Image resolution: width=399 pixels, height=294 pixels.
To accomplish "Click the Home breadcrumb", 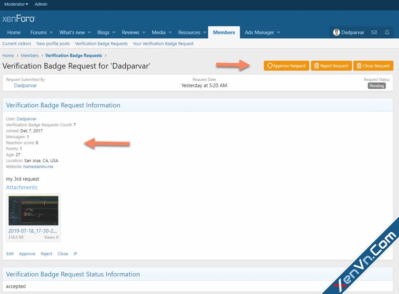I will pos(8,55).
